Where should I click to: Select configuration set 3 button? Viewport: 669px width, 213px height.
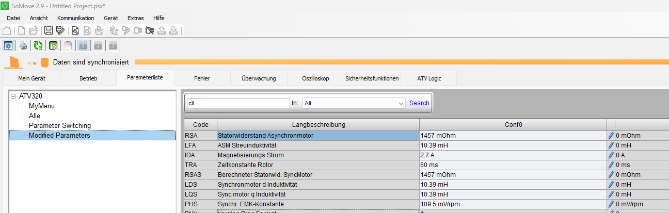point(113,45)
